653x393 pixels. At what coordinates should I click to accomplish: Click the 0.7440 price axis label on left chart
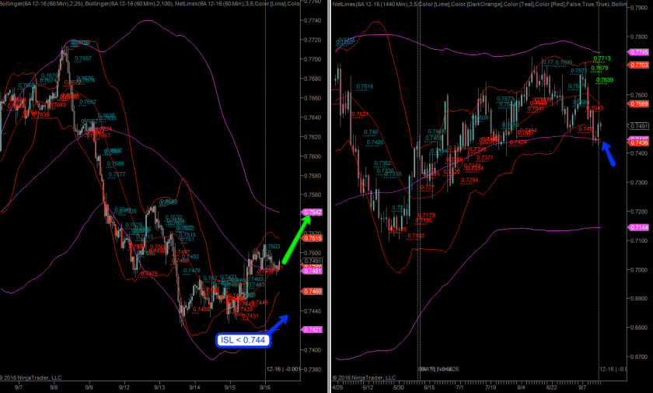tap(313, 311)
